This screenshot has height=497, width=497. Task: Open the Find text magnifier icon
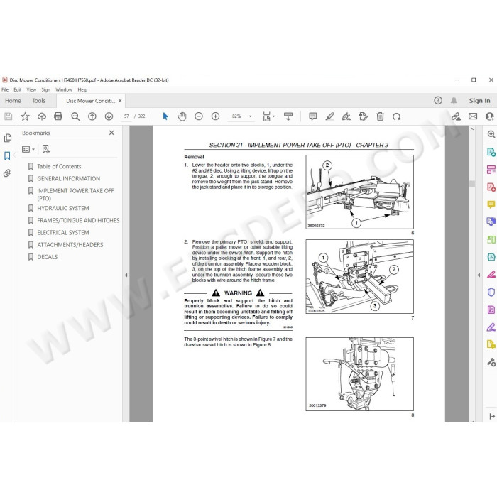click(75, 116)
